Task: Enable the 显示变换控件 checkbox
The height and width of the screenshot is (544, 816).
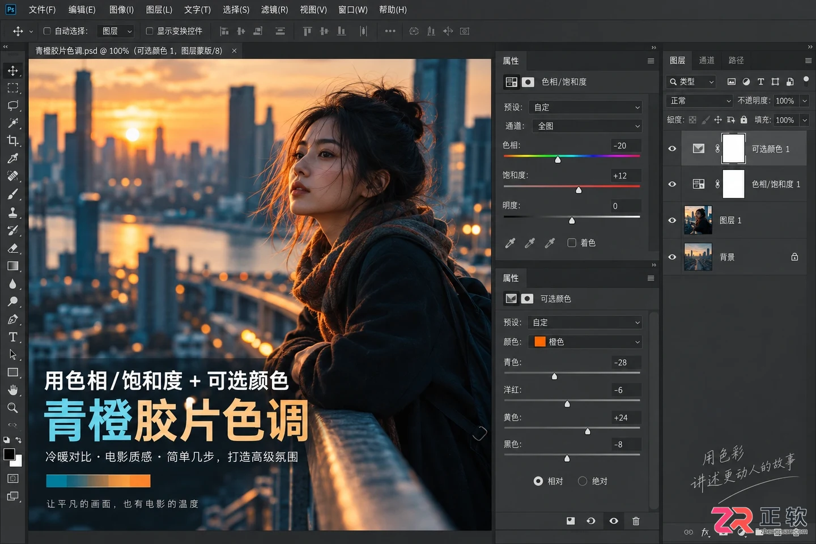Action: pos(150,31)
